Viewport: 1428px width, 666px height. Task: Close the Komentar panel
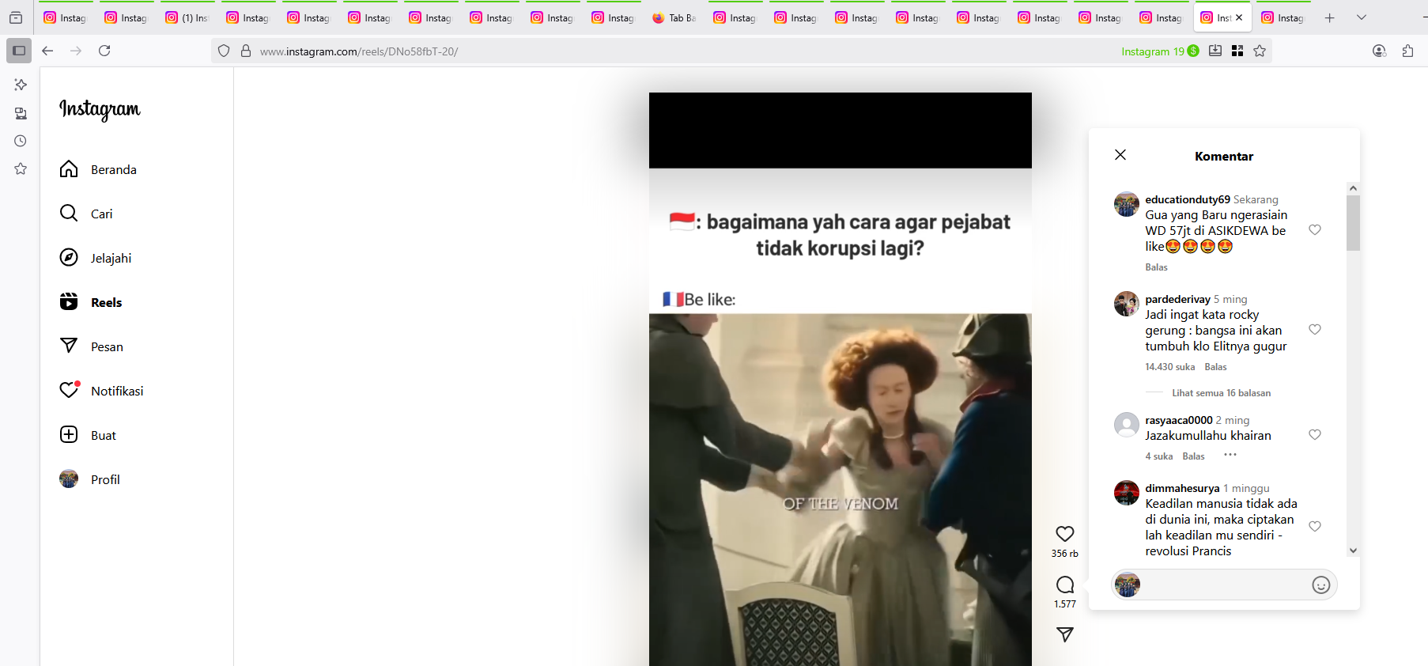pos(1120,155)
